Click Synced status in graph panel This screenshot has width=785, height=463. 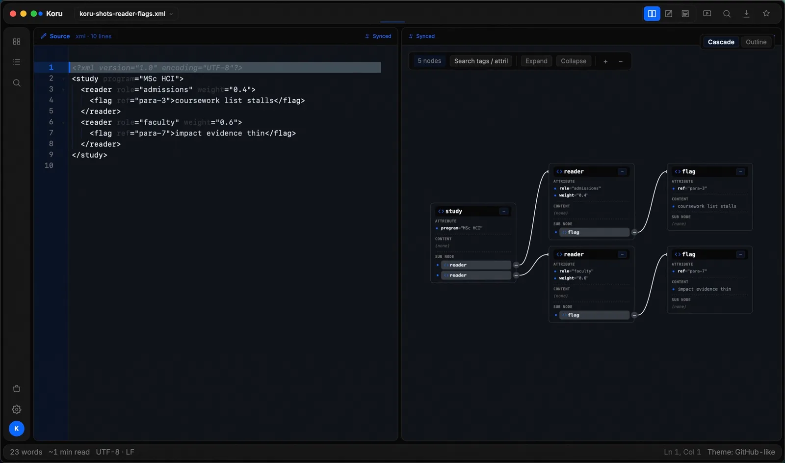pos(422,36)
